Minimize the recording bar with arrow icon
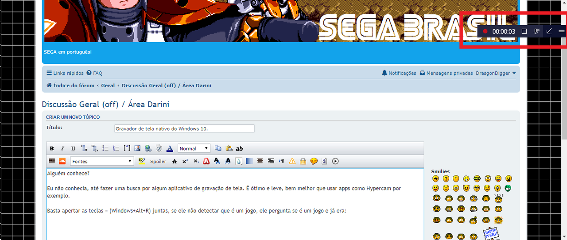 click(549, 31)
